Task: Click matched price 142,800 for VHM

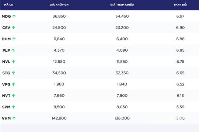Action: (59, 118)
